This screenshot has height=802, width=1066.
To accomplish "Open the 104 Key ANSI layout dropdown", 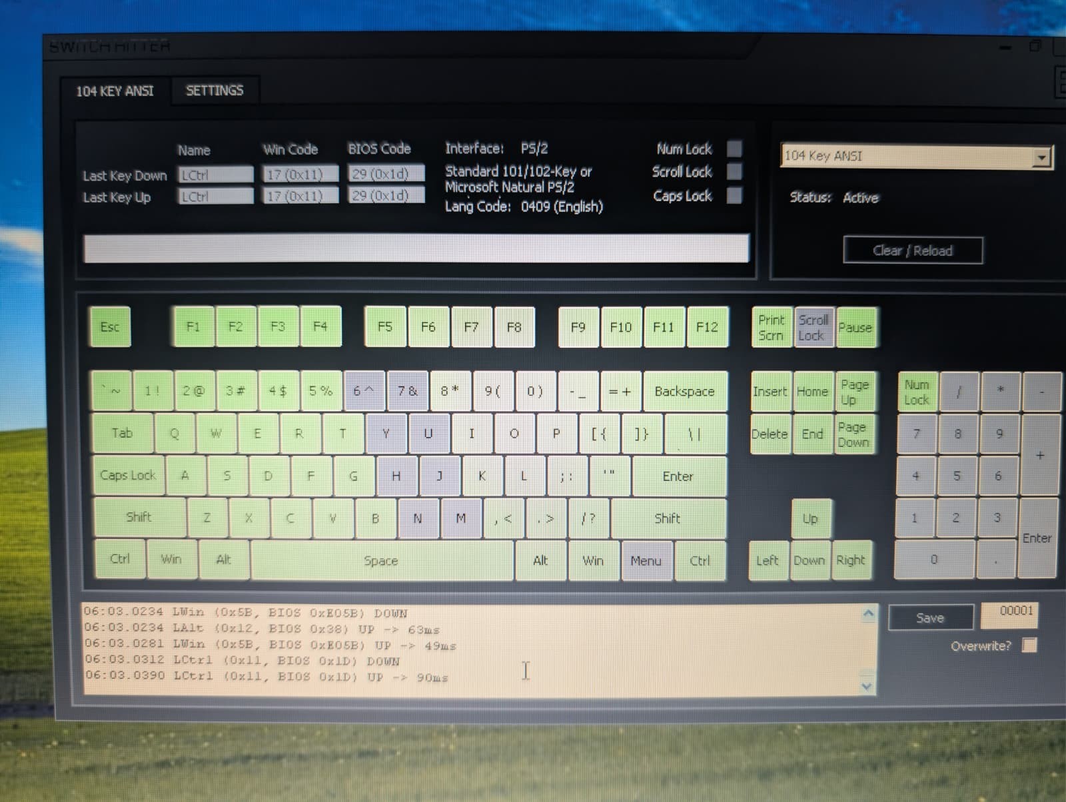I will click(1043, 157).
